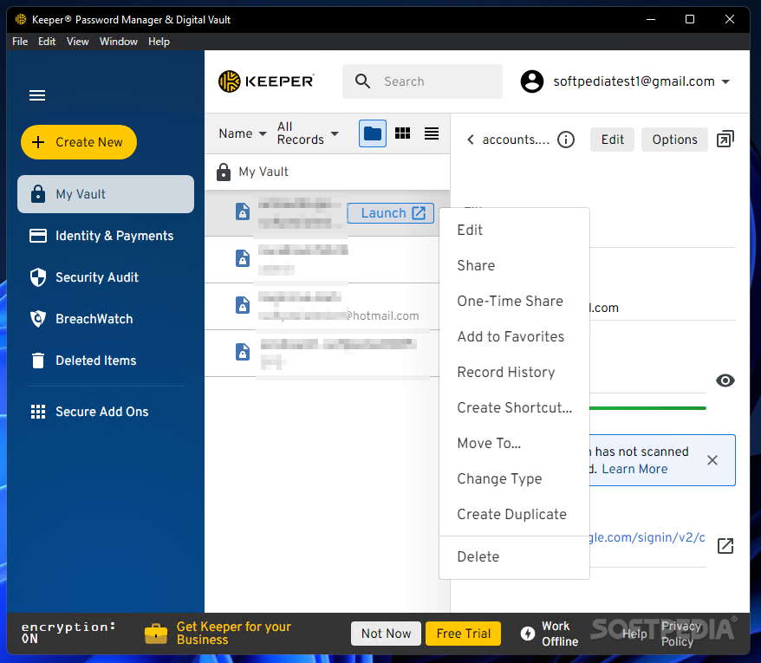Click the Edit button in record header
The width and height of the screenshot is (761, 663).
click(x=612, y=140)
